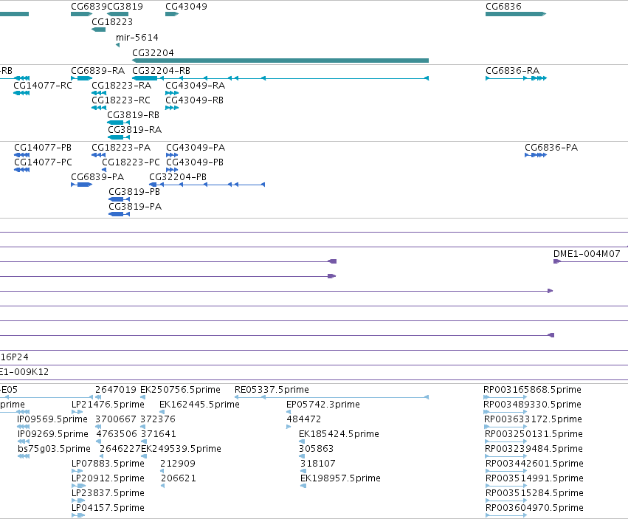This screenshot has height=519, width=628.
Task: Click the CG6836 gene feature
Action: [516, 14]
